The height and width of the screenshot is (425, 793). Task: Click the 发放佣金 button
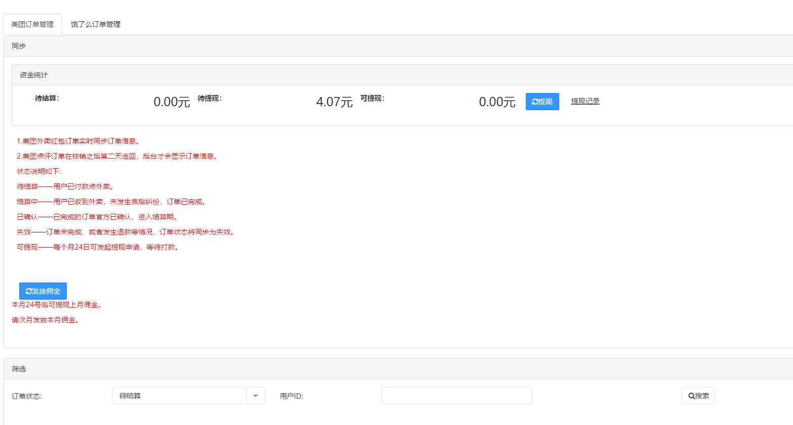43,291
